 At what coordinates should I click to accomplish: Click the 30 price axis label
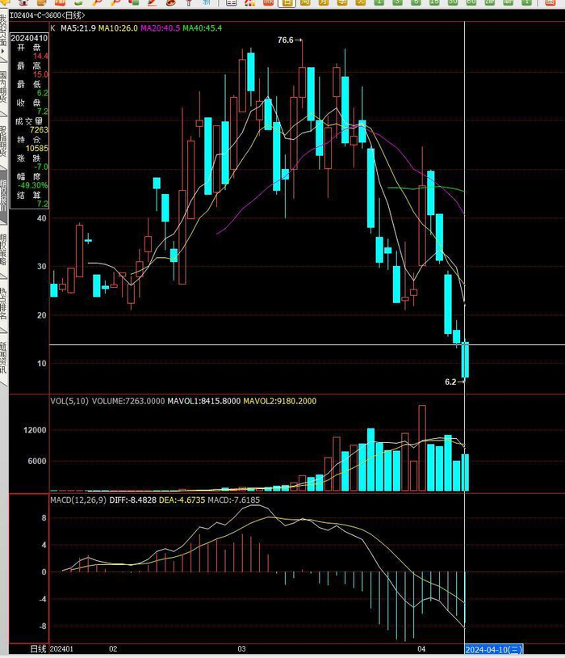click(41, 267)
